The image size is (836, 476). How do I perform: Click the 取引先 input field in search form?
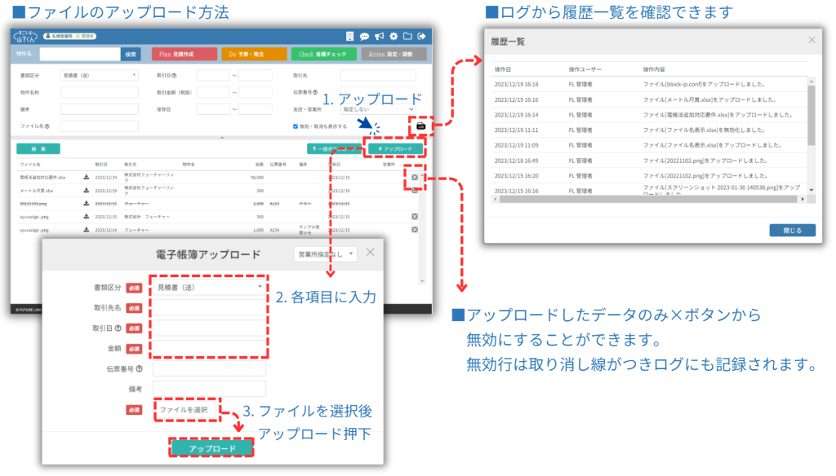[378, 76]
